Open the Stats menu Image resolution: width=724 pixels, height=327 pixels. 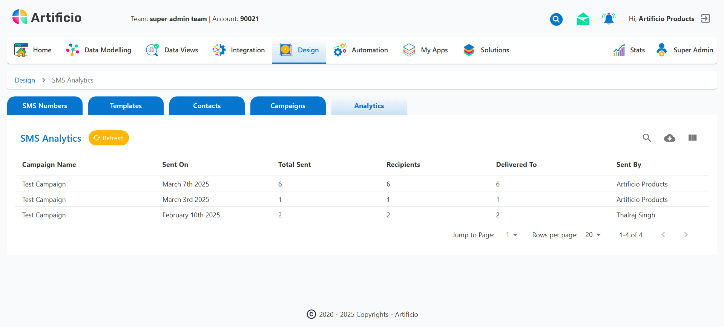pyautogui.click(x=629, y=50)
